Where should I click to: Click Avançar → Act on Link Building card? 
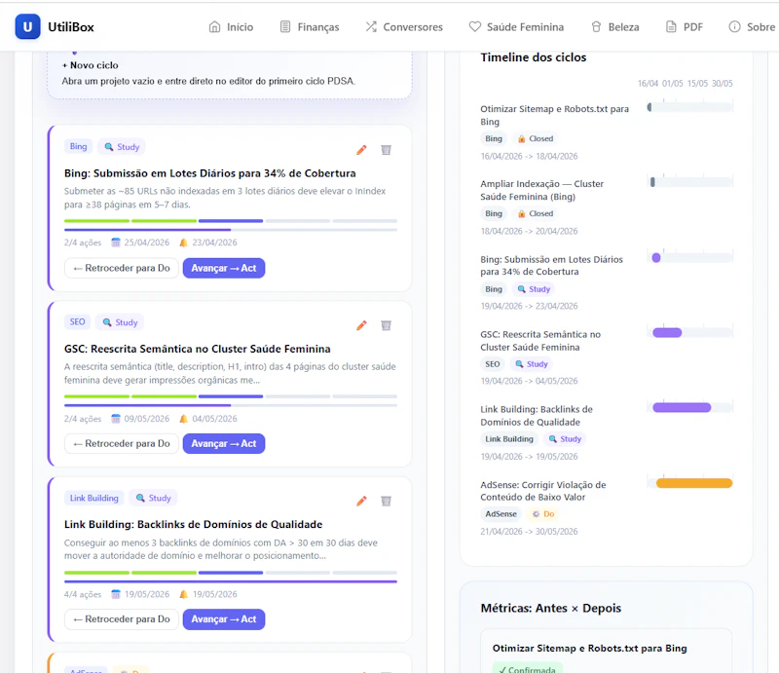click(x=224, y=619)
